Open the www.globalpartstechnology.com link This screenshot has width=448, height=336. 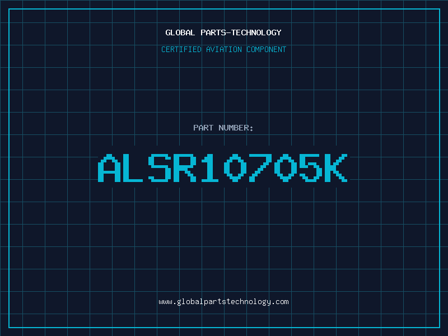223,302
